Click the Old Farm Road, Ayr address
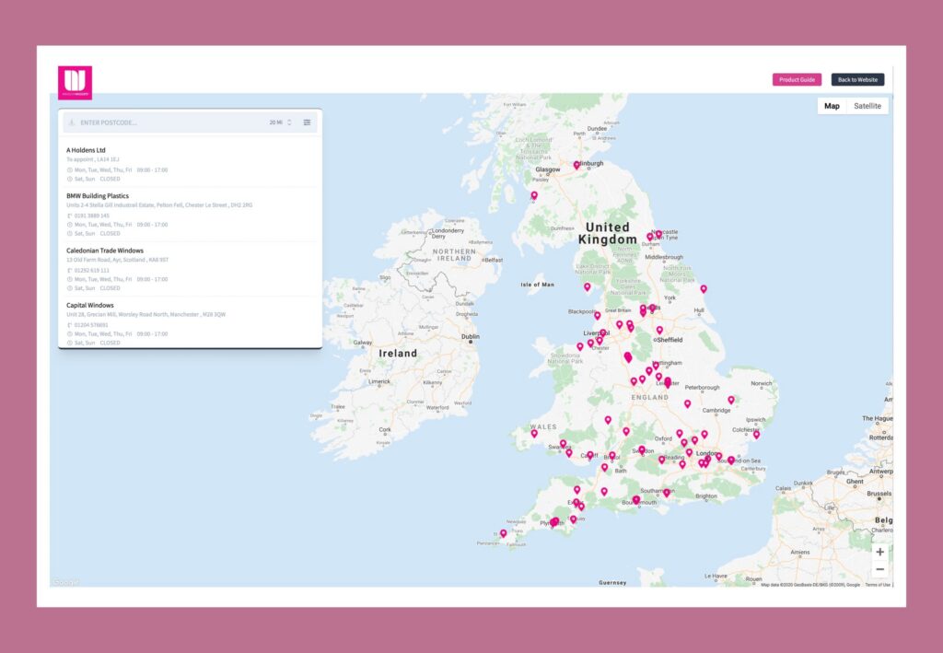943x653 pixels. click(x=117, y=260)
